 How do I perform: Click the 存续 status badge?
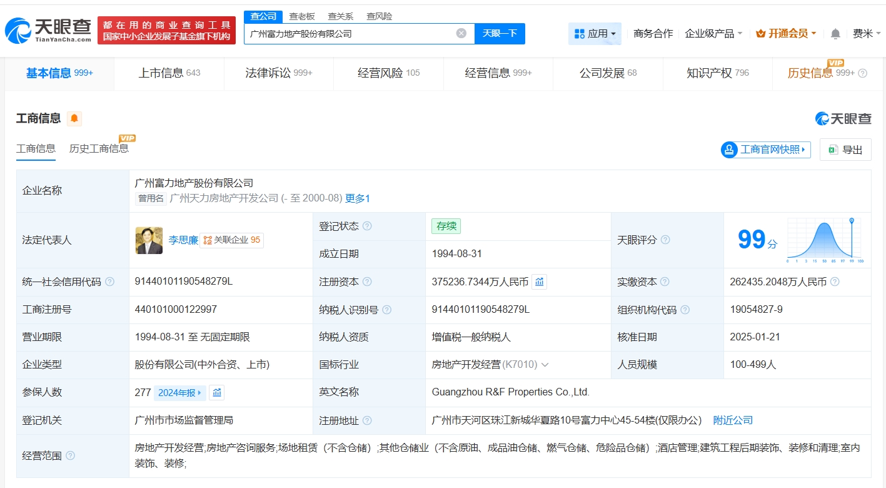coord(446,226)
